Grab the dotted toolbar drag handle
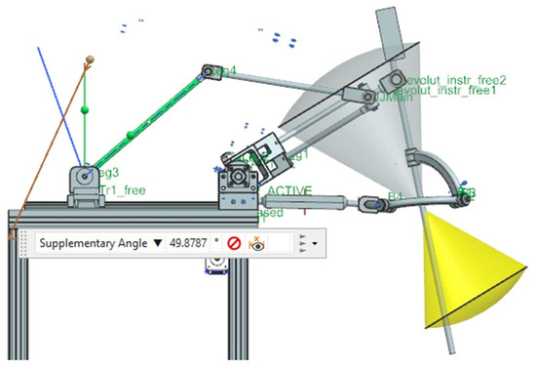 pyautogui.click(x=23, y=243)
